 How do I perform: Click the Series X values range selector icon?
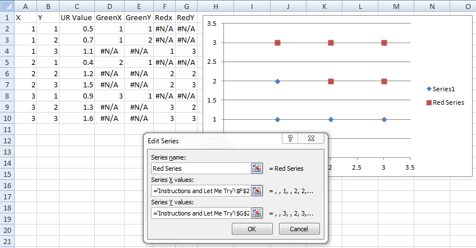click(x=257, y=191)
